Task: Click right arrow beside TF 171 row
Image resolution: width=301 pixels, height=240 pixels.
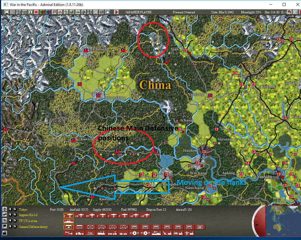Action: (15, 221)
